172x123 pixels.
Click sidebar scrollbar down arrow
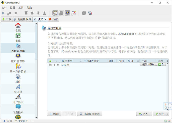(x=36, y=117)
